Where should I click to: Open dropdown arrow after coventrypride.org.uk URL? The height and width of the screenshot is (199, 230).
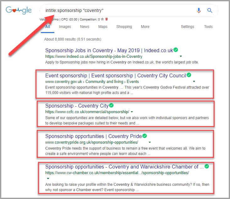click(150, 142)
